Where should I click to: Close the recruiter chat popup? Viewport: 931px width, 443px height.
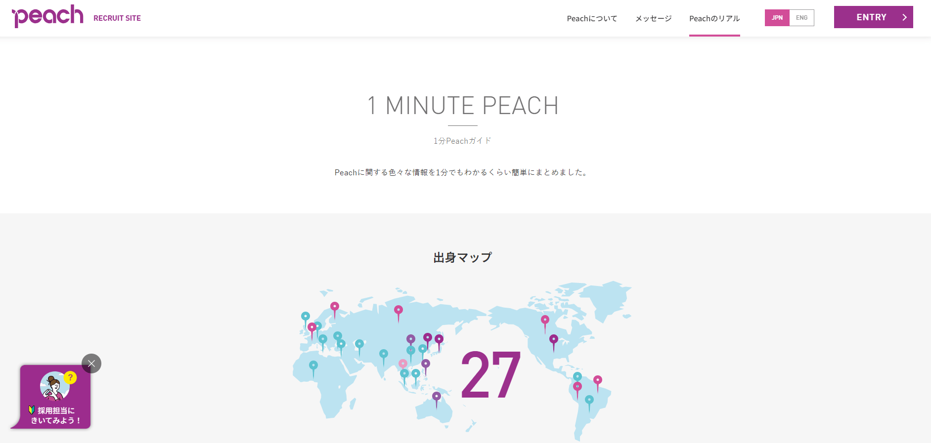[91, 363]
